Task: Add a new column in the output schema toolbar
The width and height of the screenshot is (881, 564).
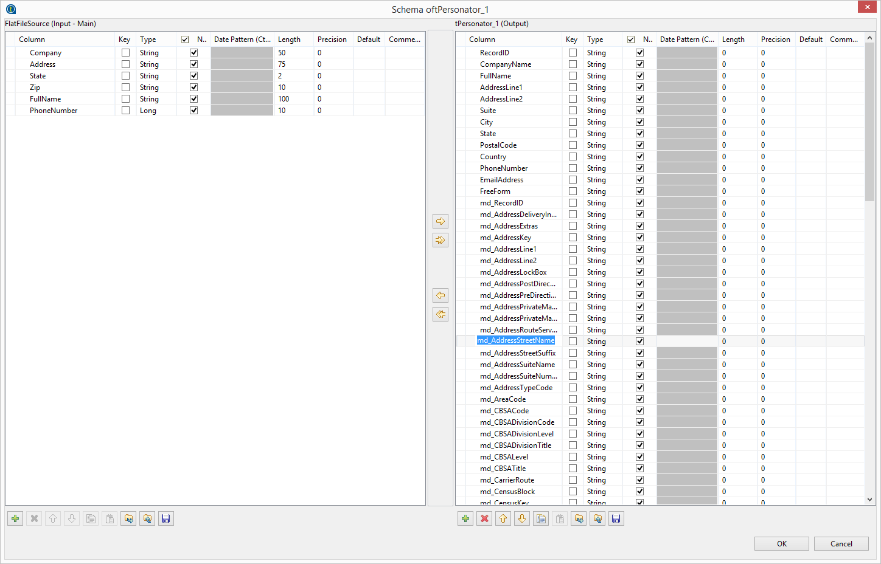Action: [x=465, y=518]
